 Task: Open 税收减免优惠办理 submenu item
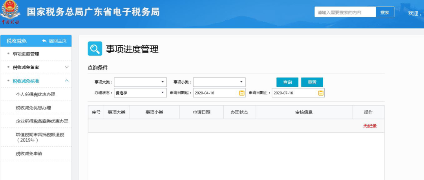click(33, 108)
